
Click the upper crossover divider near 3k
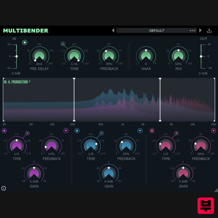coord(160,99)
